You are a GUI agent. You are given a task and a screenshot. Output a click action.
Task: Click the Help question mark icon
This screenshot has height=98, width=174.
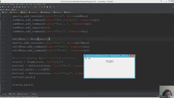pyautogui.click(x=54, y=7)
